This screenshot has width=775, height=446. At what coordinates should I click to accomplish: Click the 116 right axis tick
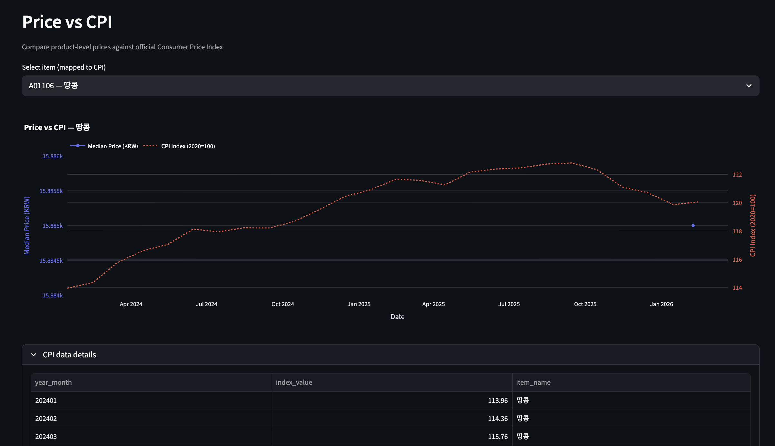[737, 260]
